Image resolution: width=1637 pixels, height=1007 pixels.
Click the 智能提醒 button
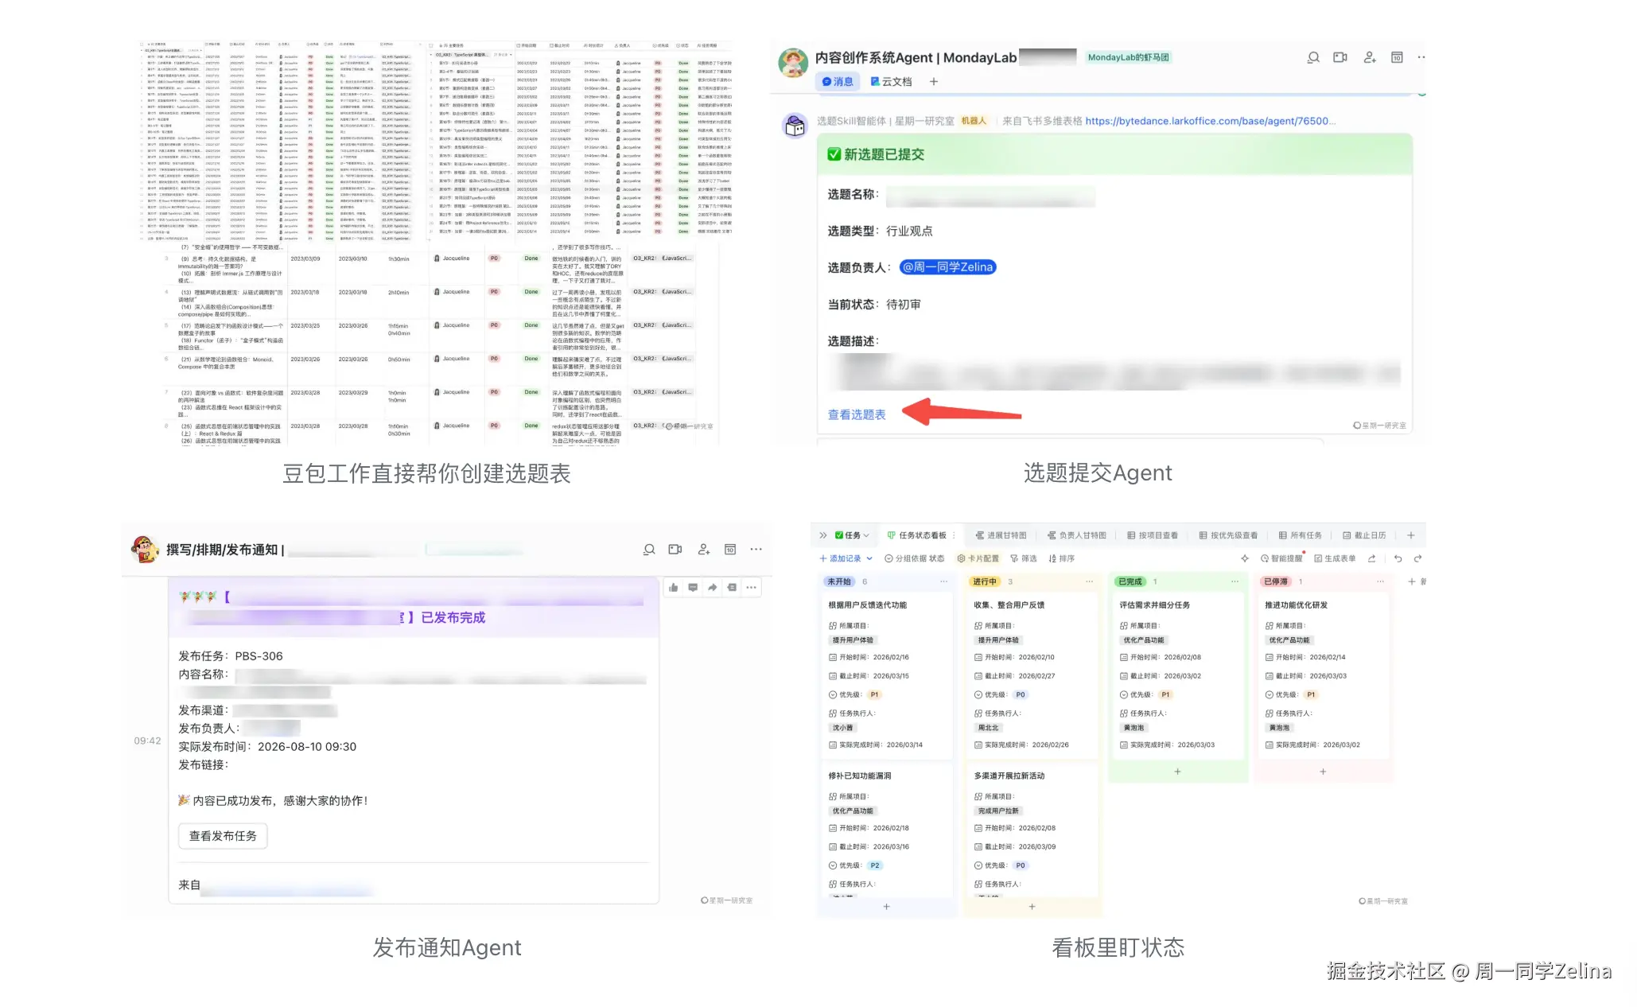tap(1281, 558)
